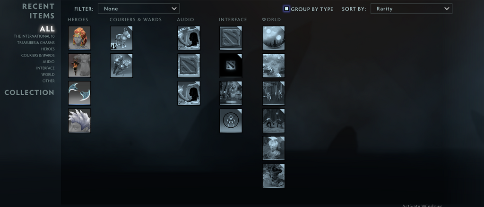
Task: Select the first announcer pack with KILL banner
Action: click(189, 38)
